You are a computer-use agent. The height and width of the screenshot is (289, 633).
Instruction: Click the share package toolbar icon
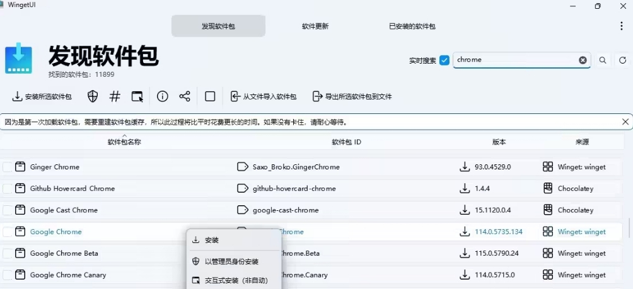click(185, 97)
